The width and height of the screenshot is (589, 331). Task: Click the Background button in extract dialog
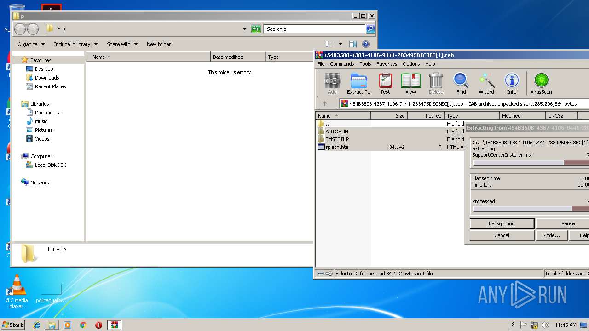pyautogui.click(x=502, y=223)
